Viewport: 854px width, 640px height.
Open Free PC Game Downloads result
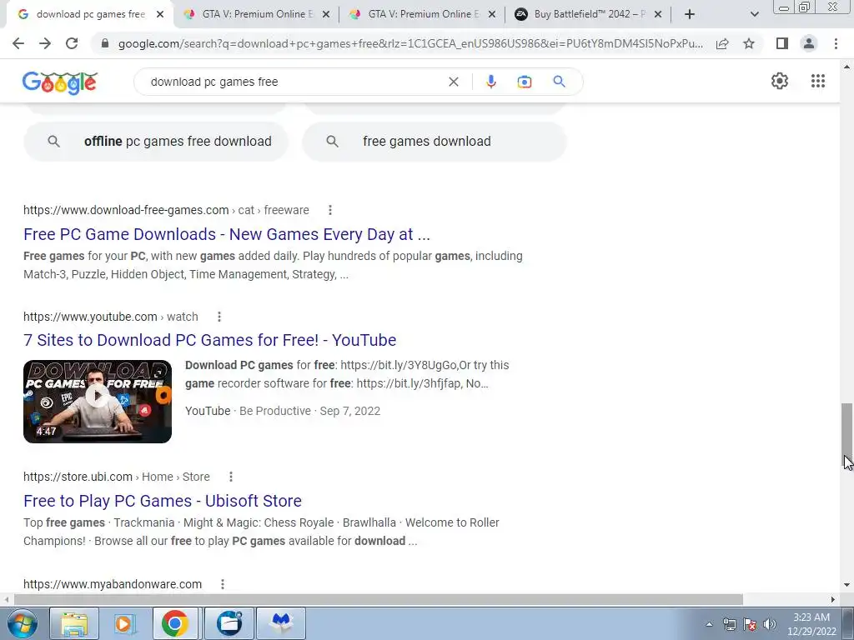227,234
